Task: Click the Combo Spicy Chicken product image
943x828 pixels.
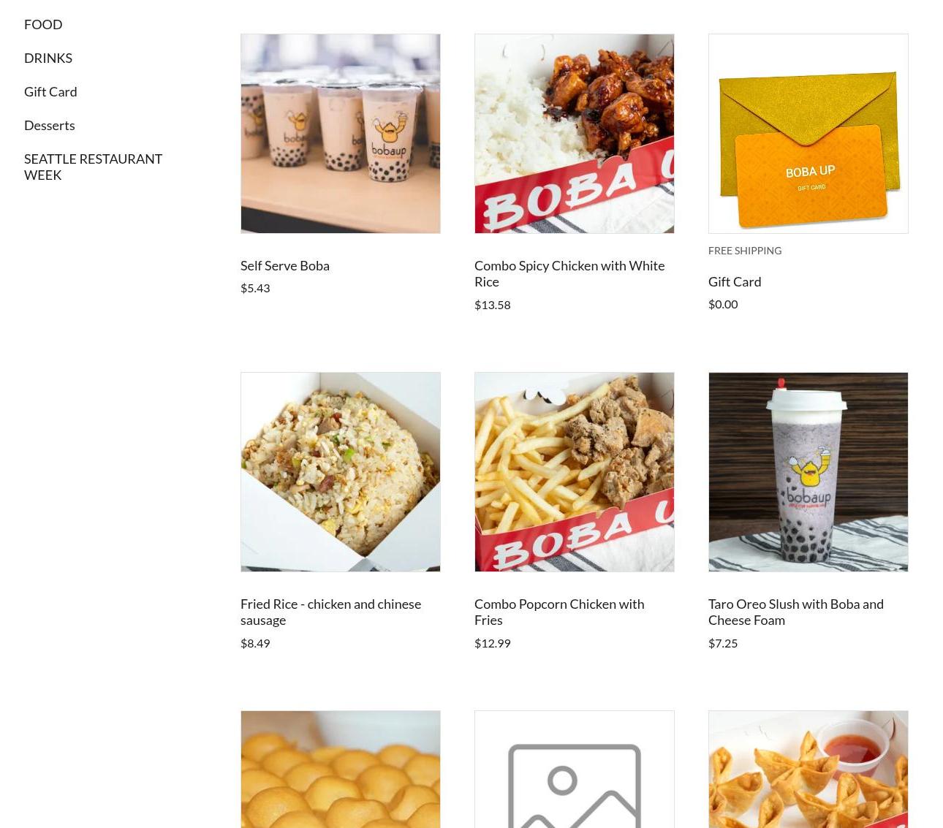Action: [x=575, y=134]
